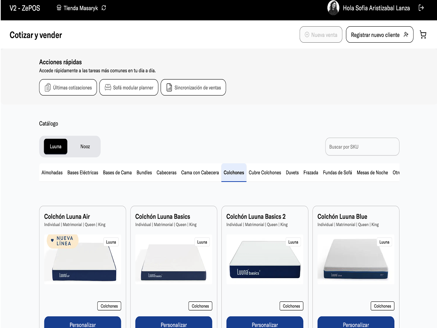This screenshot has height=328, width=437.
Task: Personalizar the Colchón Luuna Air
Action: click(x=83, y=323)
